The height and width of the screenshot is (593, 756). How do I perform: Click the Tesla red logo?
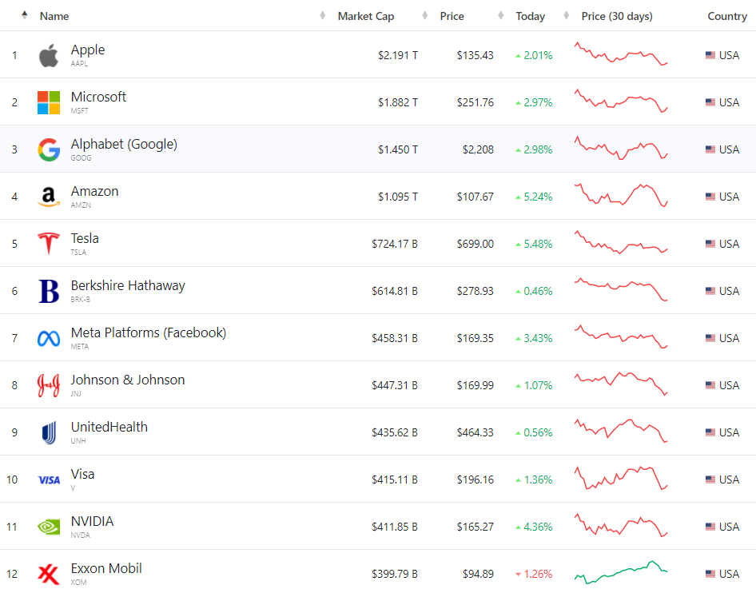click(49, 244)
